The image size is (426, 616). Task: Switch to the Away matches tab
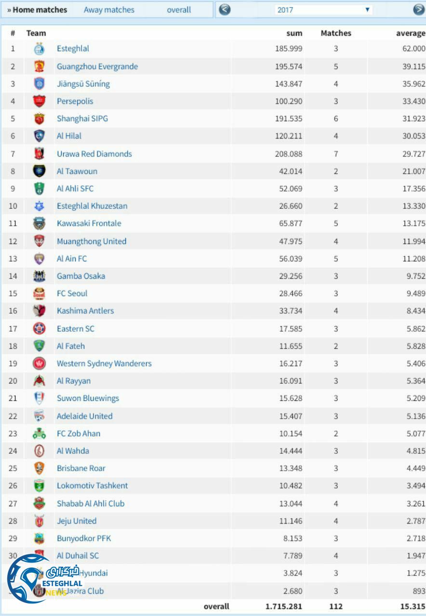(109, 10)
